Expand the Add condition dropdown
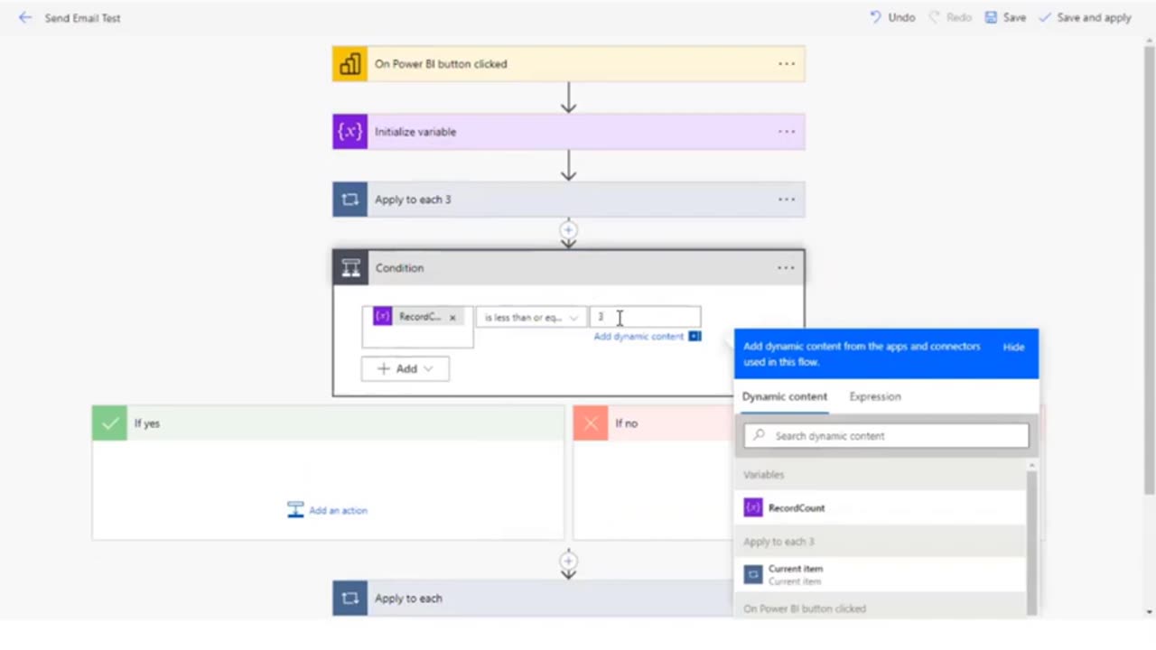This screenshot has width=1156, height=650. click(405, 368)
